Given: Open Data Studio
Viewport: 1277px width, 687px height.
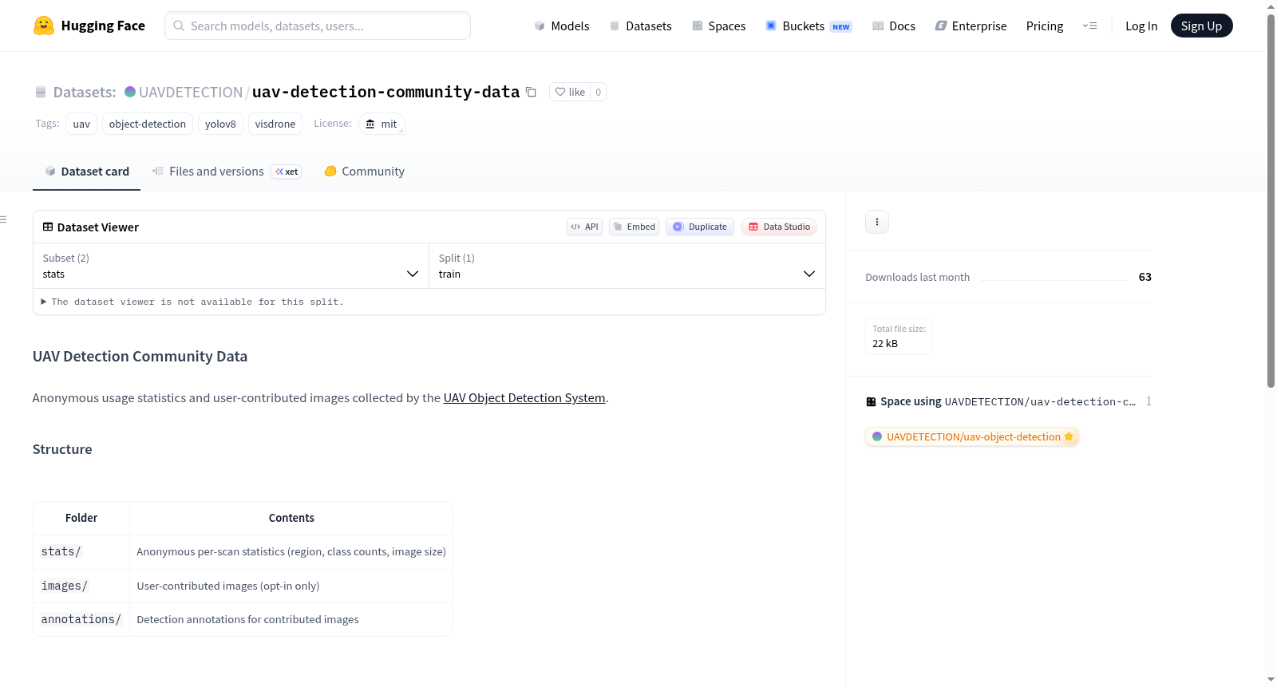Looking at the screenshot, I should point(779,227).
